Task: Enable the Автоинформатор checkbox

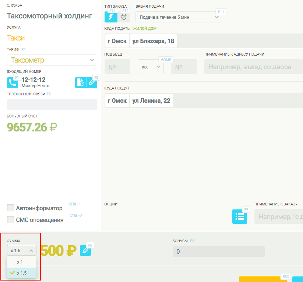Action: pyautogui.click(x=11, y=208)
